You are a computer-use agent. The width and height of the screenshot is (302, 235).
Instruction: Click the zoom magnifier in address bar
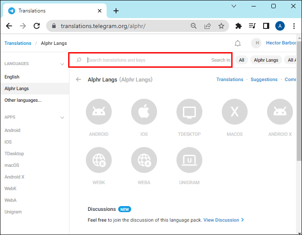[x=194, y=26]
